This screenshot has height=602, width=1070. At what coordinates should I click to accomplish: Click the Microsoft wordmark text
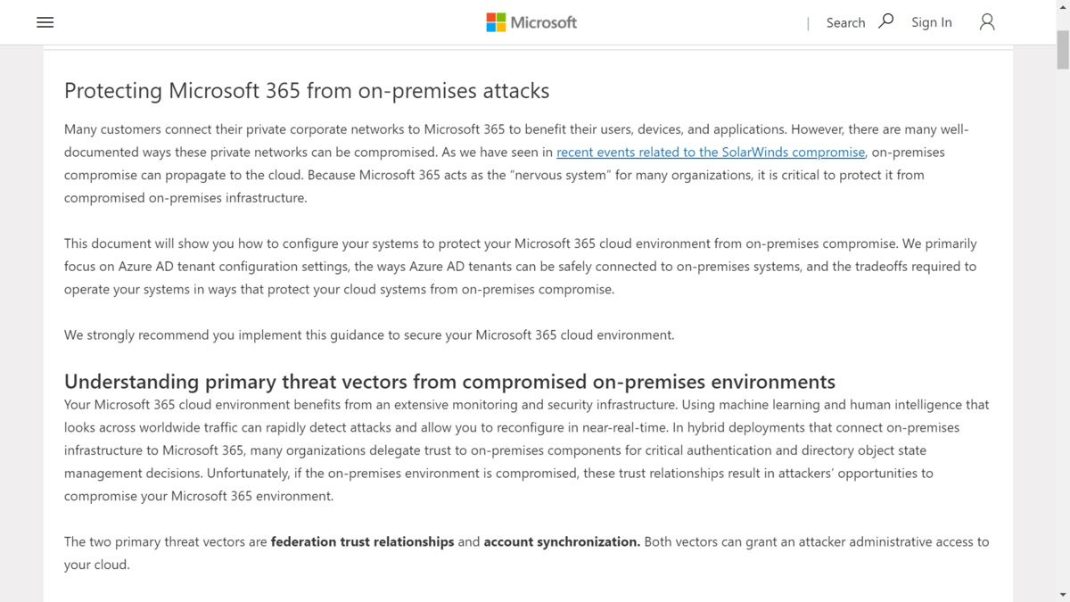(x=544, y=22)
